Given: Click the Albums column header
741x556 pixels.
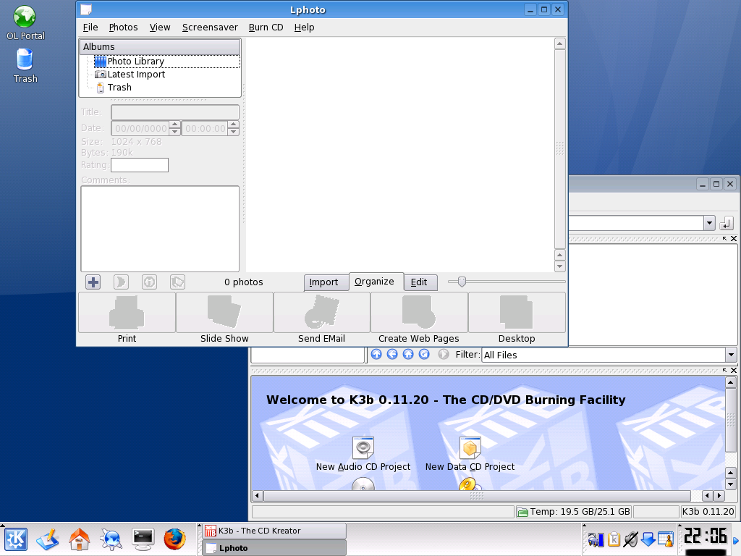Looking at the screenshot, I should tap(160, 47).
